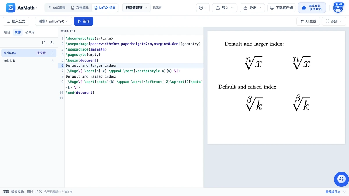Click the \usepackage{amsmath} code line
Viewport: 349px width, 196px height.
[x=86, y=49]
